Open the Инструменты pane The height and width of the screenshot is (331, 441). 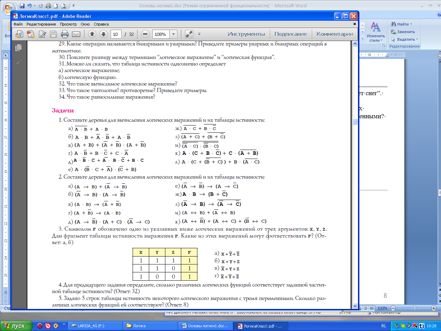246,34
